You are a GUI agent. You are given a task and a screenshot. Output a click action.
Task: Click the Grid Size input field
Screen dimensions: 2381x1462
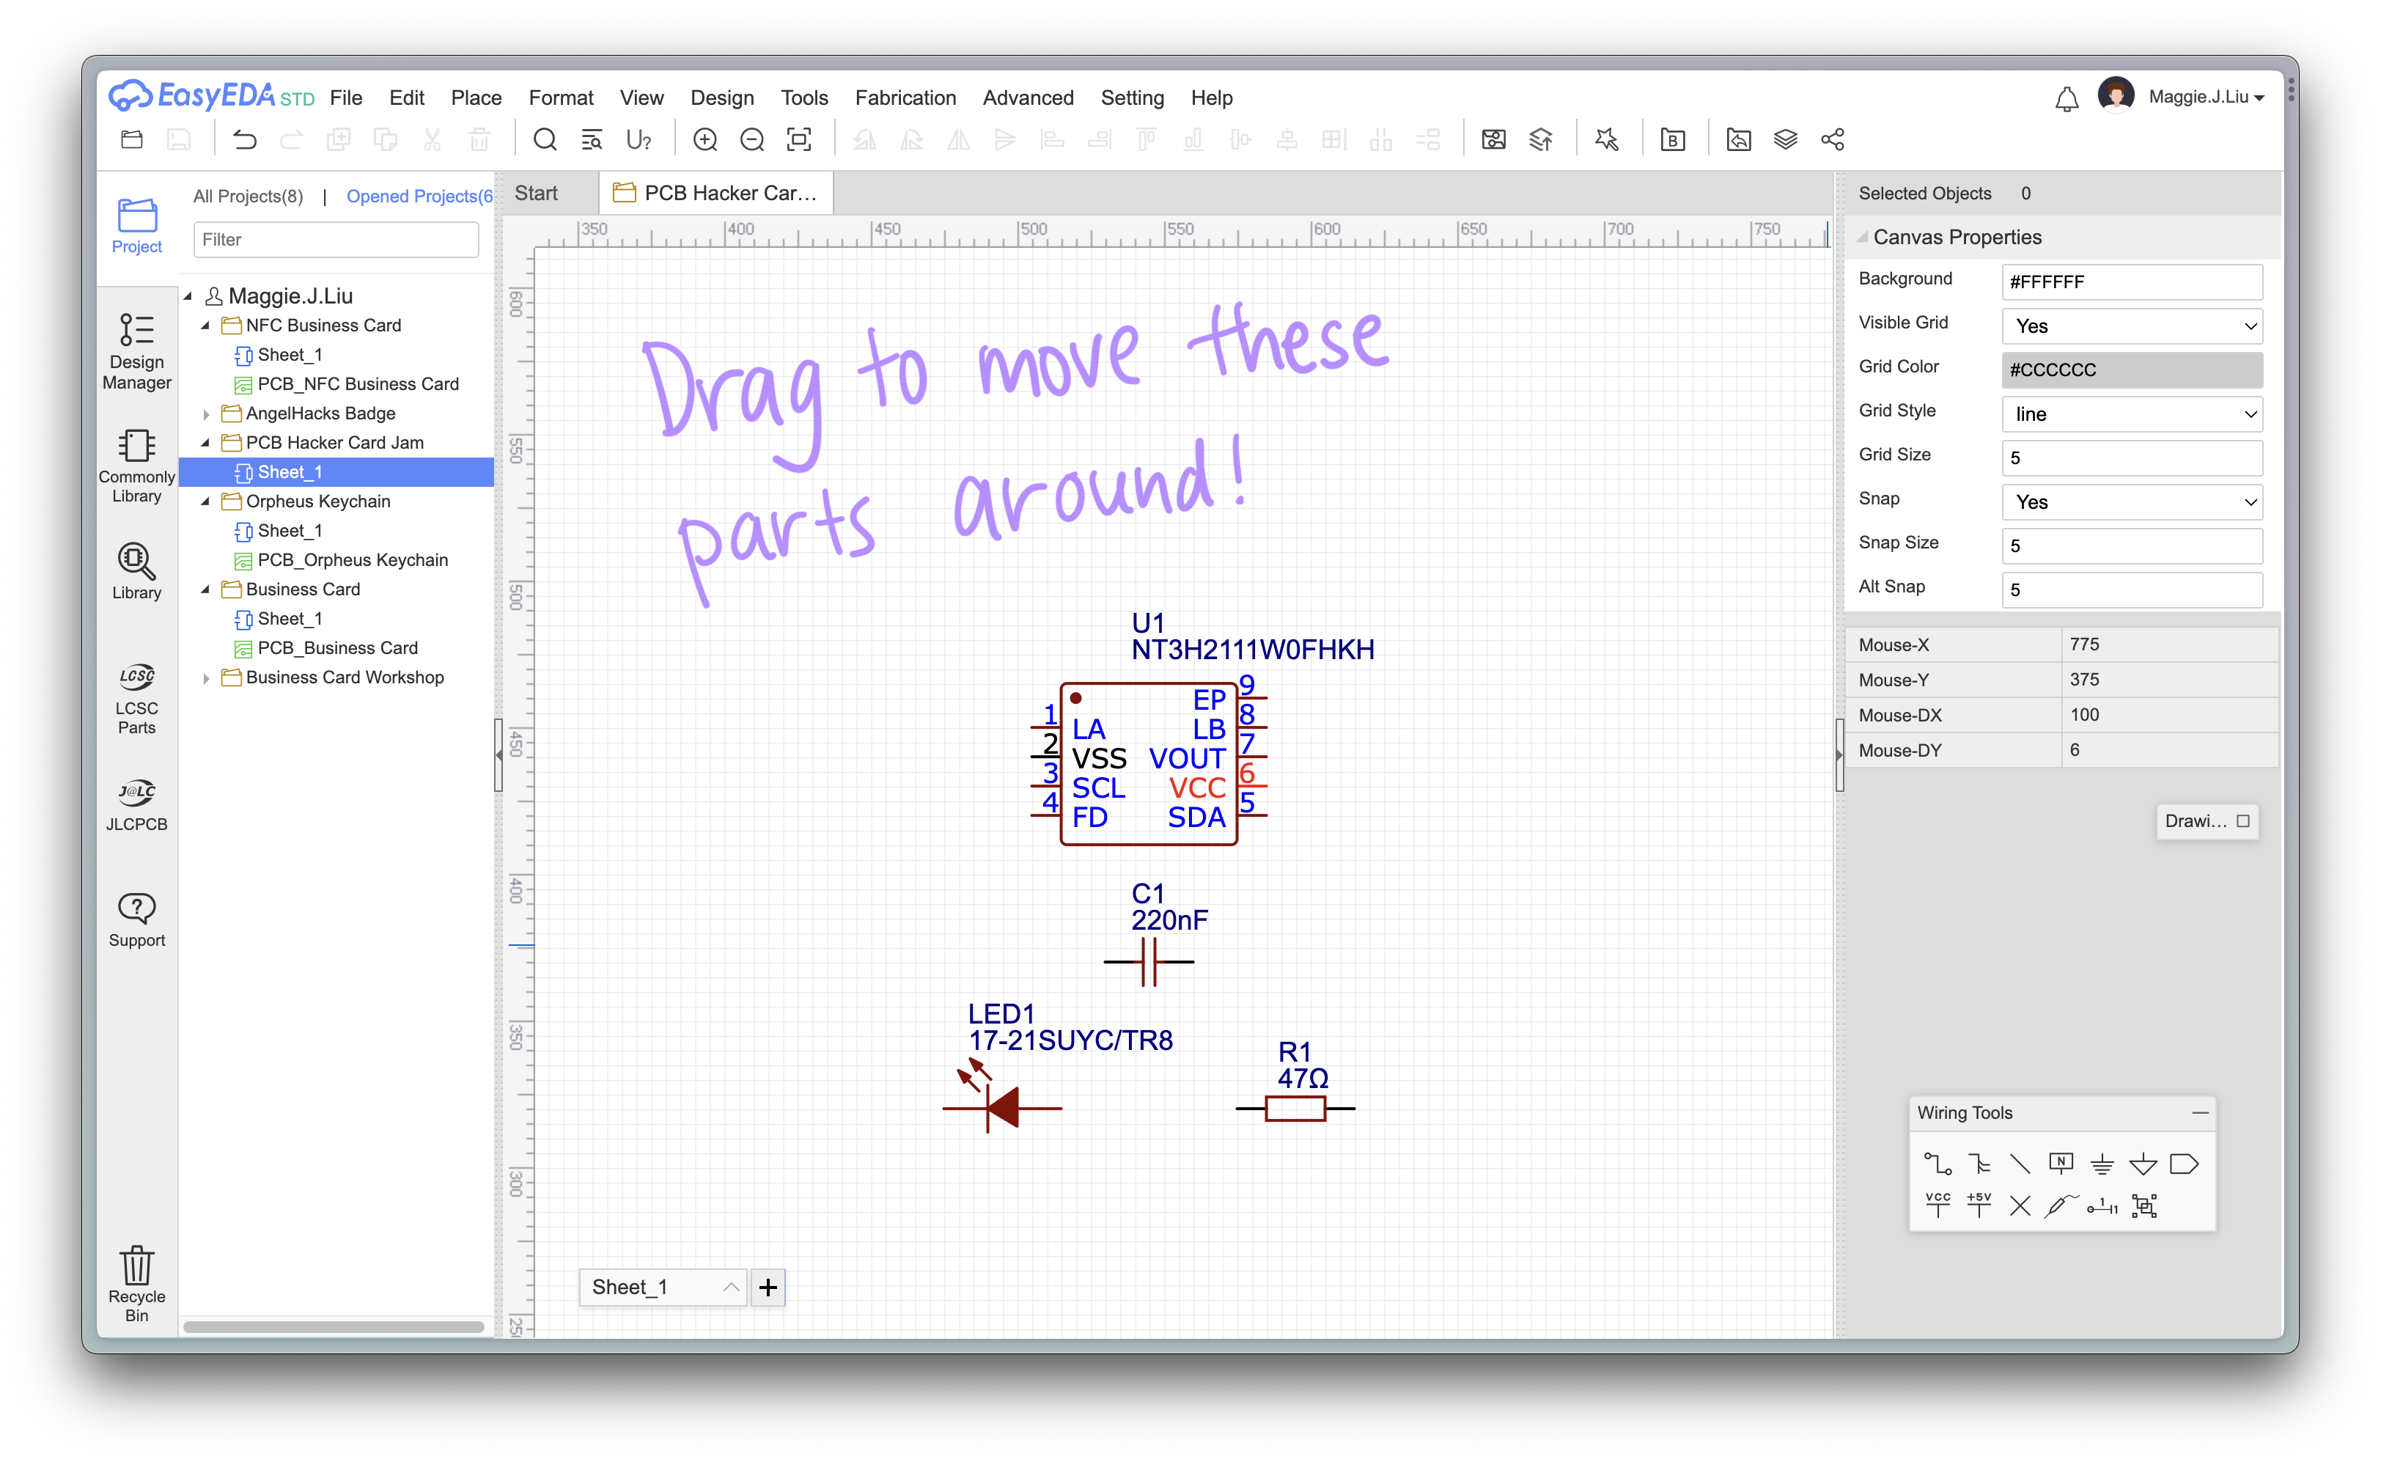point(2132,458)
